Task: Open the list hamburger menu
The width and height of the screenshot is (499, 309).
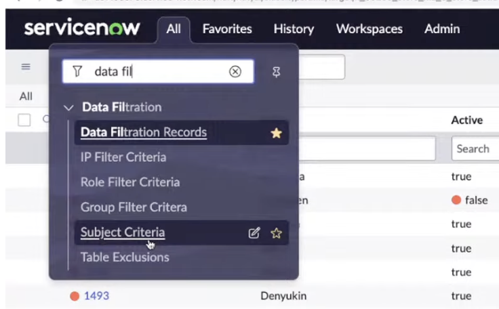Action: point(26,66)
